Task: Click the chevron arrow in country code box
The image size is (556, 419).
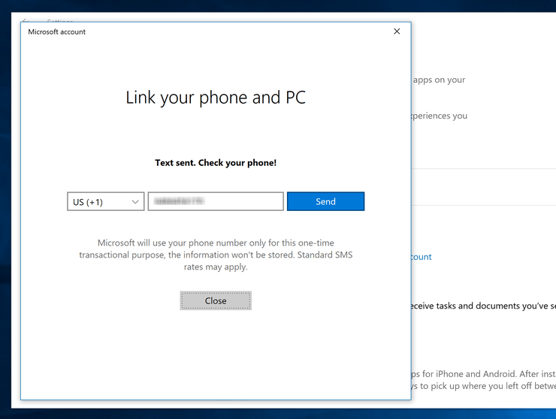Action: 135,202
